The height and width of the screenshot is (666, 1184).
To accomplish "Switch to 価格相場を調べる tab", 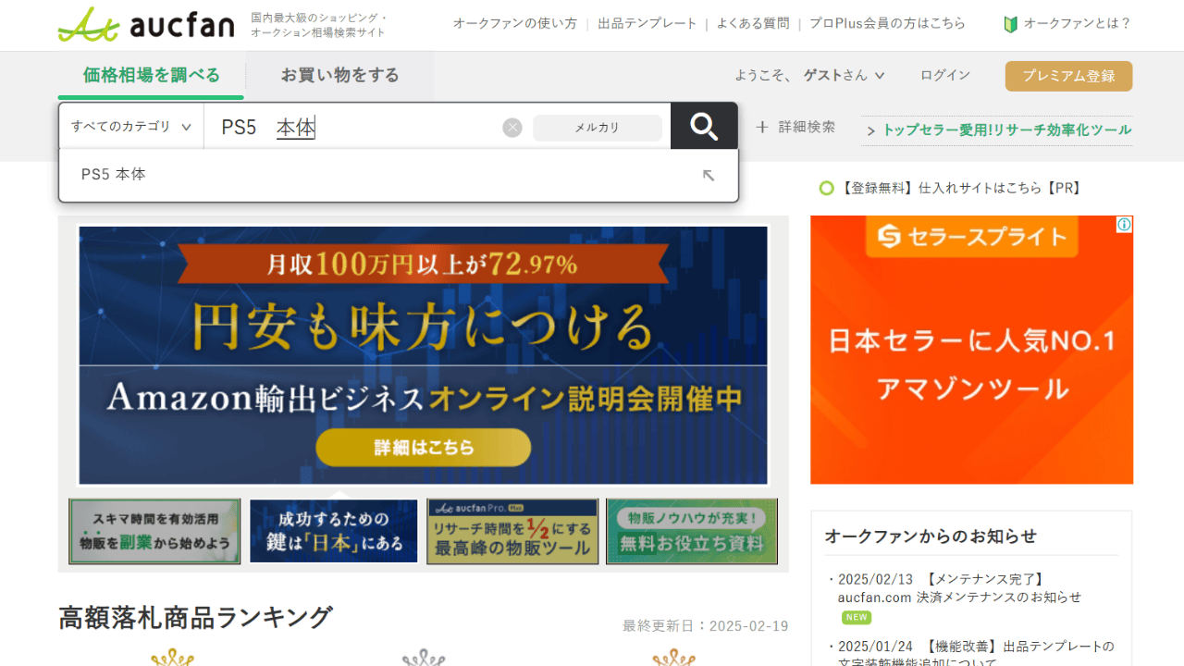I will point(151,76).
